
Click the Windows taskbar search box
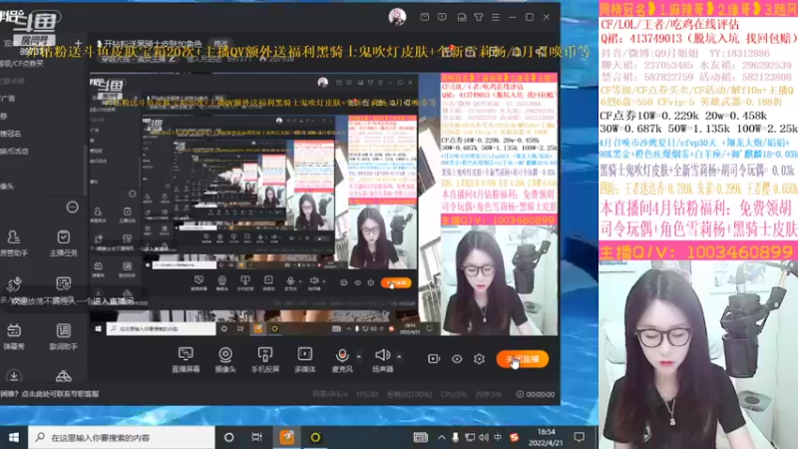(121, 437)
